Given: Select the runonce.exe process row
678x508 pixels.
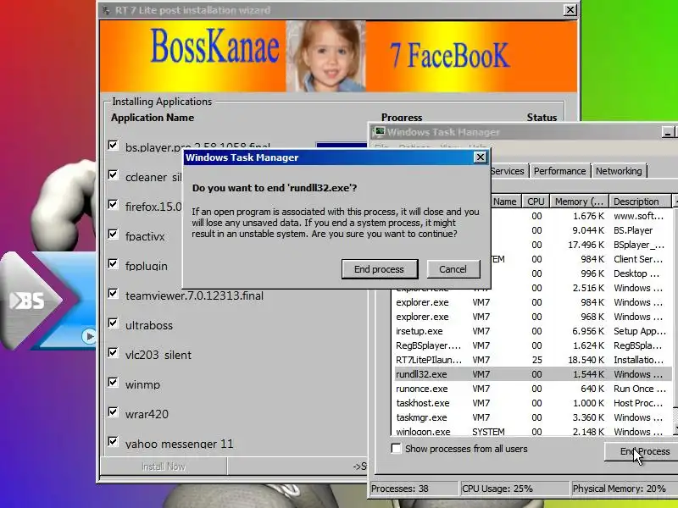Looking at the screenshot, I should [x=533, y=389].
